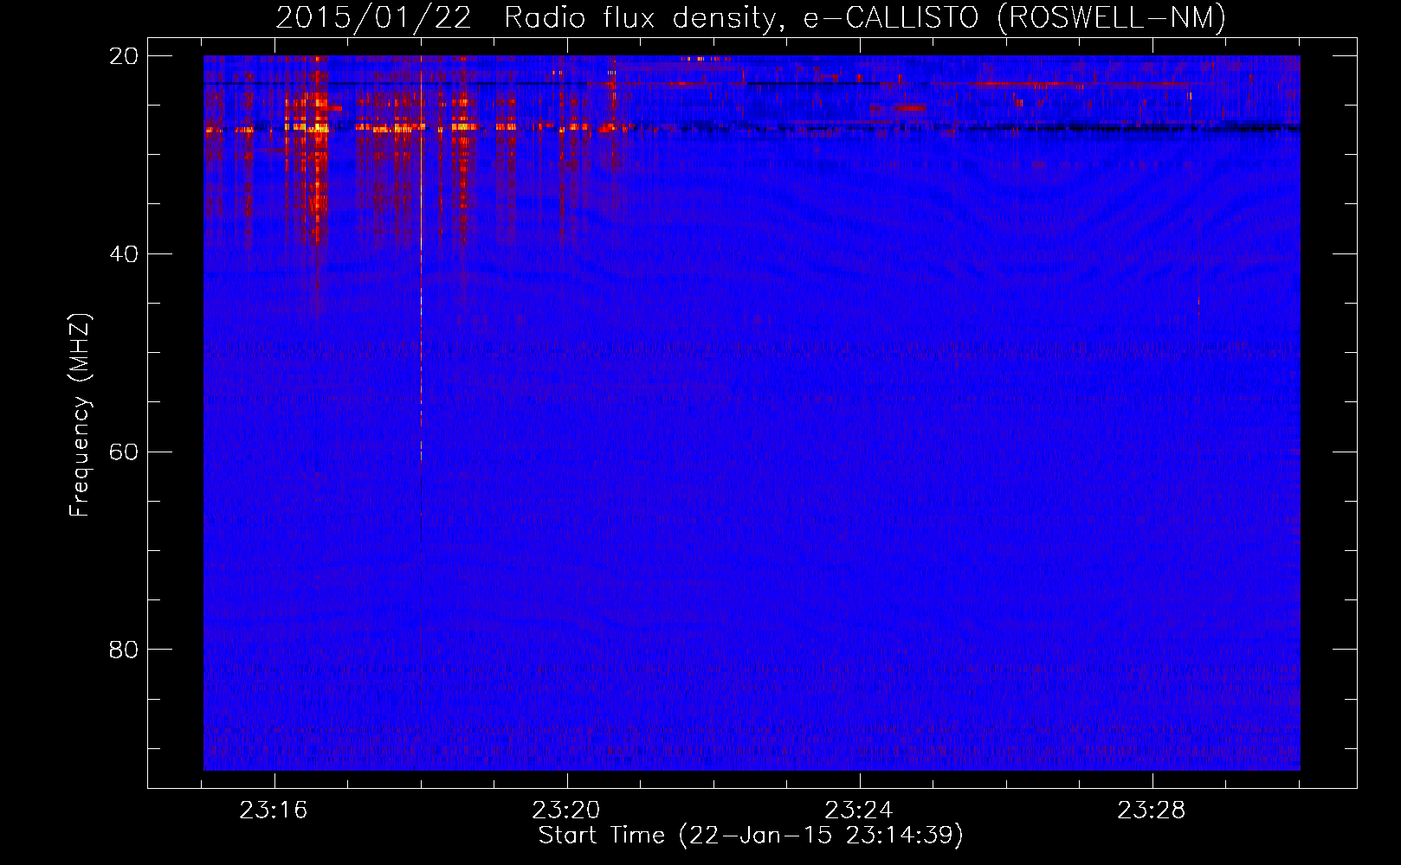Screen dimensions: 1401x865
Task: Click the 40 MHz frequency tick label
Action: coord(123,254)
